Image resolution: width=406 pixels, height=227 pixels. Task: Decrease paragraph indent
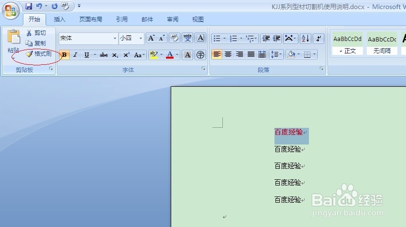click(266, 39)
